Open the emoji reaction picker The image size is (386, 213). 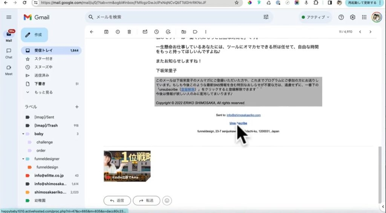pos(167,201)
